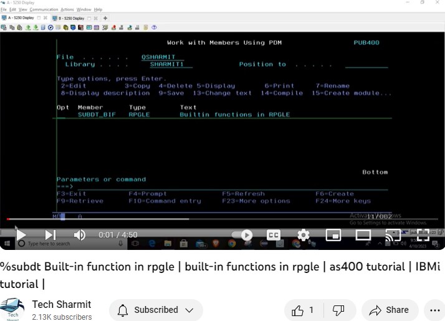Click the blue shield monitor toolbar icon
The height and width of the screenshot is (321, 445).
click(73, 27)
